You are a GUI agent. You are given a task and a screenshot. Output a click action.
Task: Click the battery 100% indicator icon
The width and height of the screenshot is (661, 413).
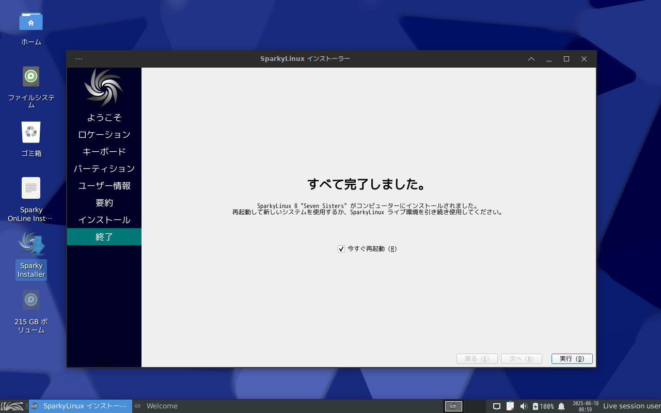tap(536, 406)
